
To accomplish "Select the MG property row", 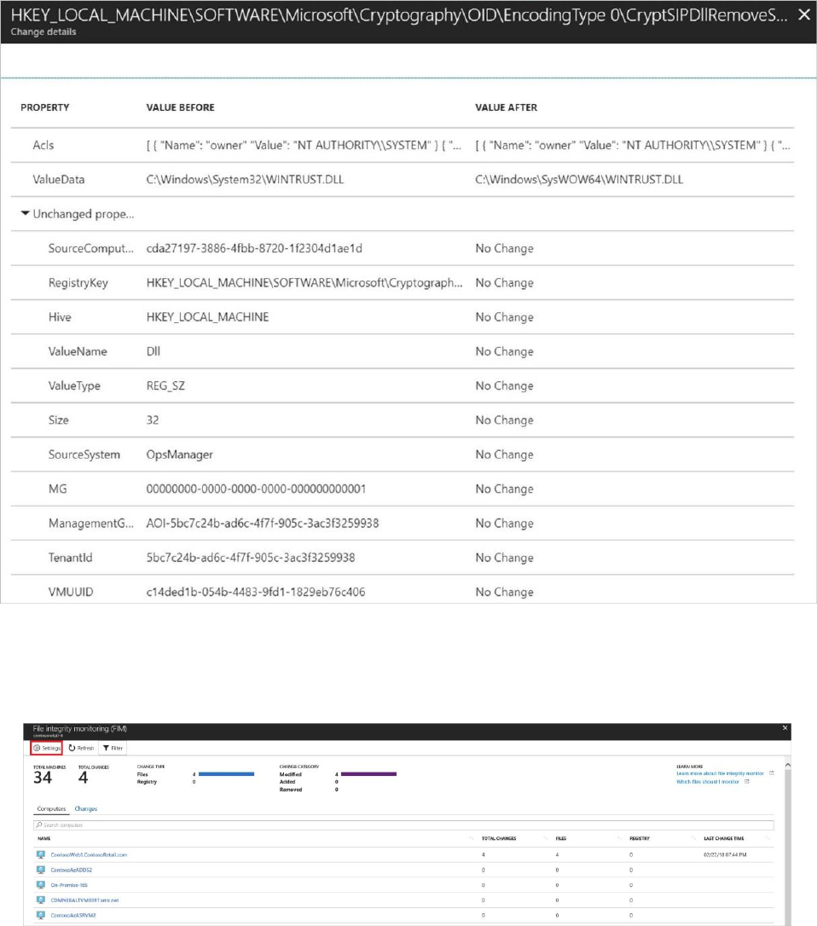I will [403, 489].
